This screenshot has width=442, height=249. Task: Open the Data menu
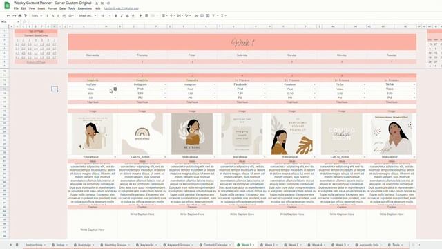62,8
